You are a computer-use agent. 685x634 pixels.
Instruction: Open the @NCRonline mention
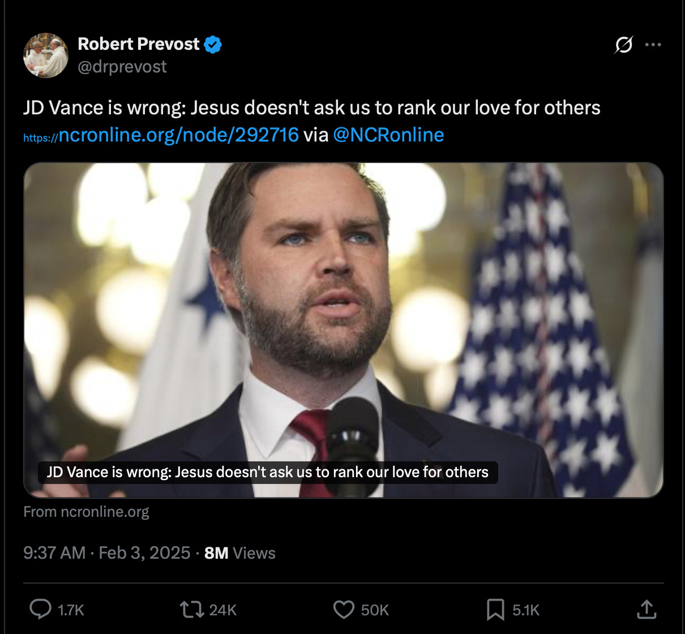tap(388, 135)
